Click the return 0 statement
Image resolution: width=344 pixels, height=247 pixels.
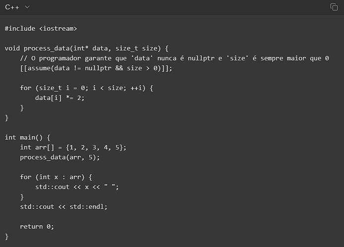[x=37, y=226]
